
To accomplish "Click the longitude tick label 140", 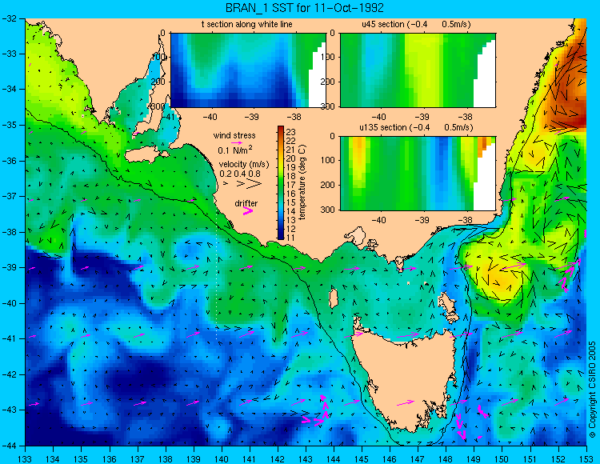I will (x=222, y=459).
